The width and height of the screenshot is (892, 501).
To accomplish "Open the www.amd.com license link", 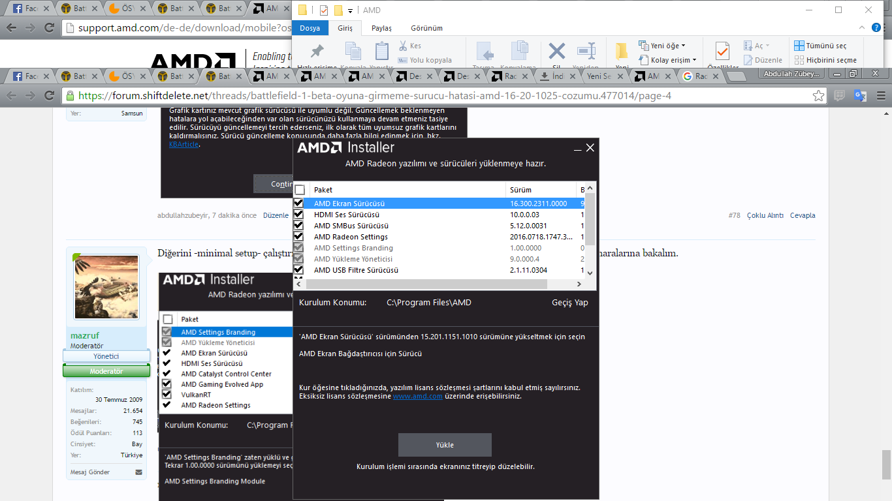I will click(x=418, y=396).
